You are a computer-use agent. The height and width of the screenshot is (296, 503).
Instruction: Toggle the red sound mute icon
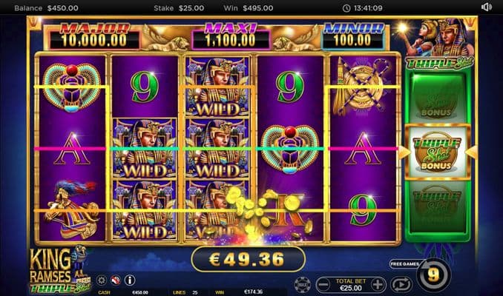tap(116, 280)
